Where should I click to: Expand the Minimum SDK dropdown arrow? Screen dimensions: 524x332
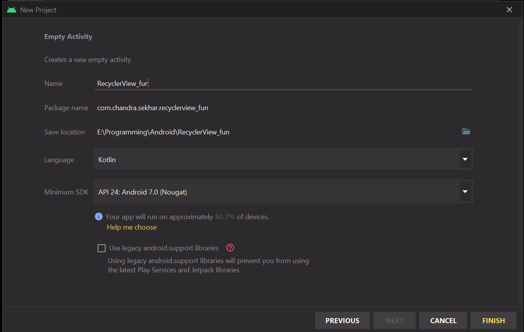point(465,192)
